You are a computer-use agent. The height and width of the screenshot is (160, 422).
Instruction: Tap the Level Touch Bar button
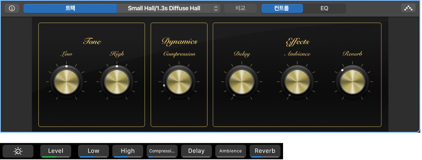56,151
